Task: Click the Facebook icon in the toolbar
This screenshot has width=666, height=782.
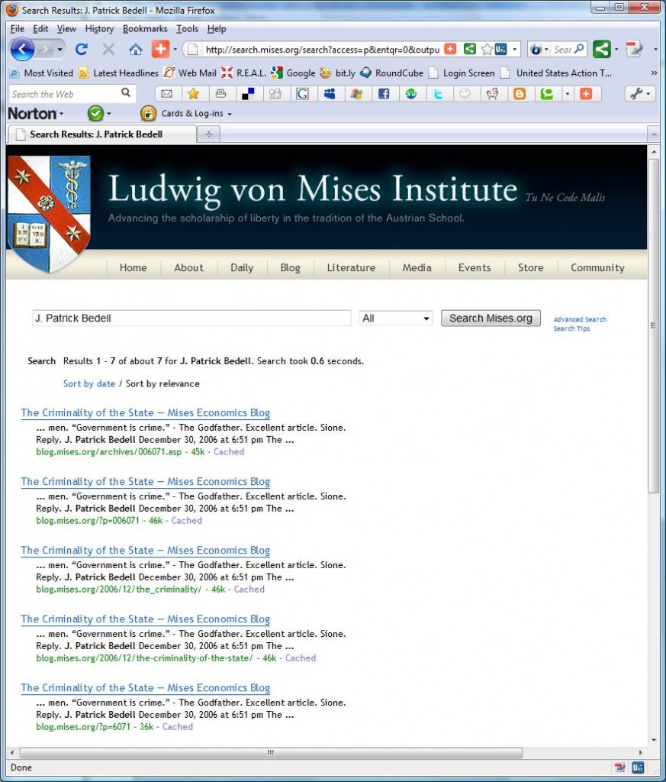Action: pyautogui.click(x=384, y=94)
